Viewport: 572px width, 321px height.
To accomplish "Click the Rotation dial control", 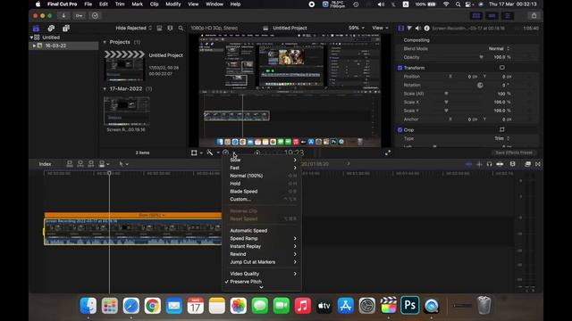I will (480, 86).
